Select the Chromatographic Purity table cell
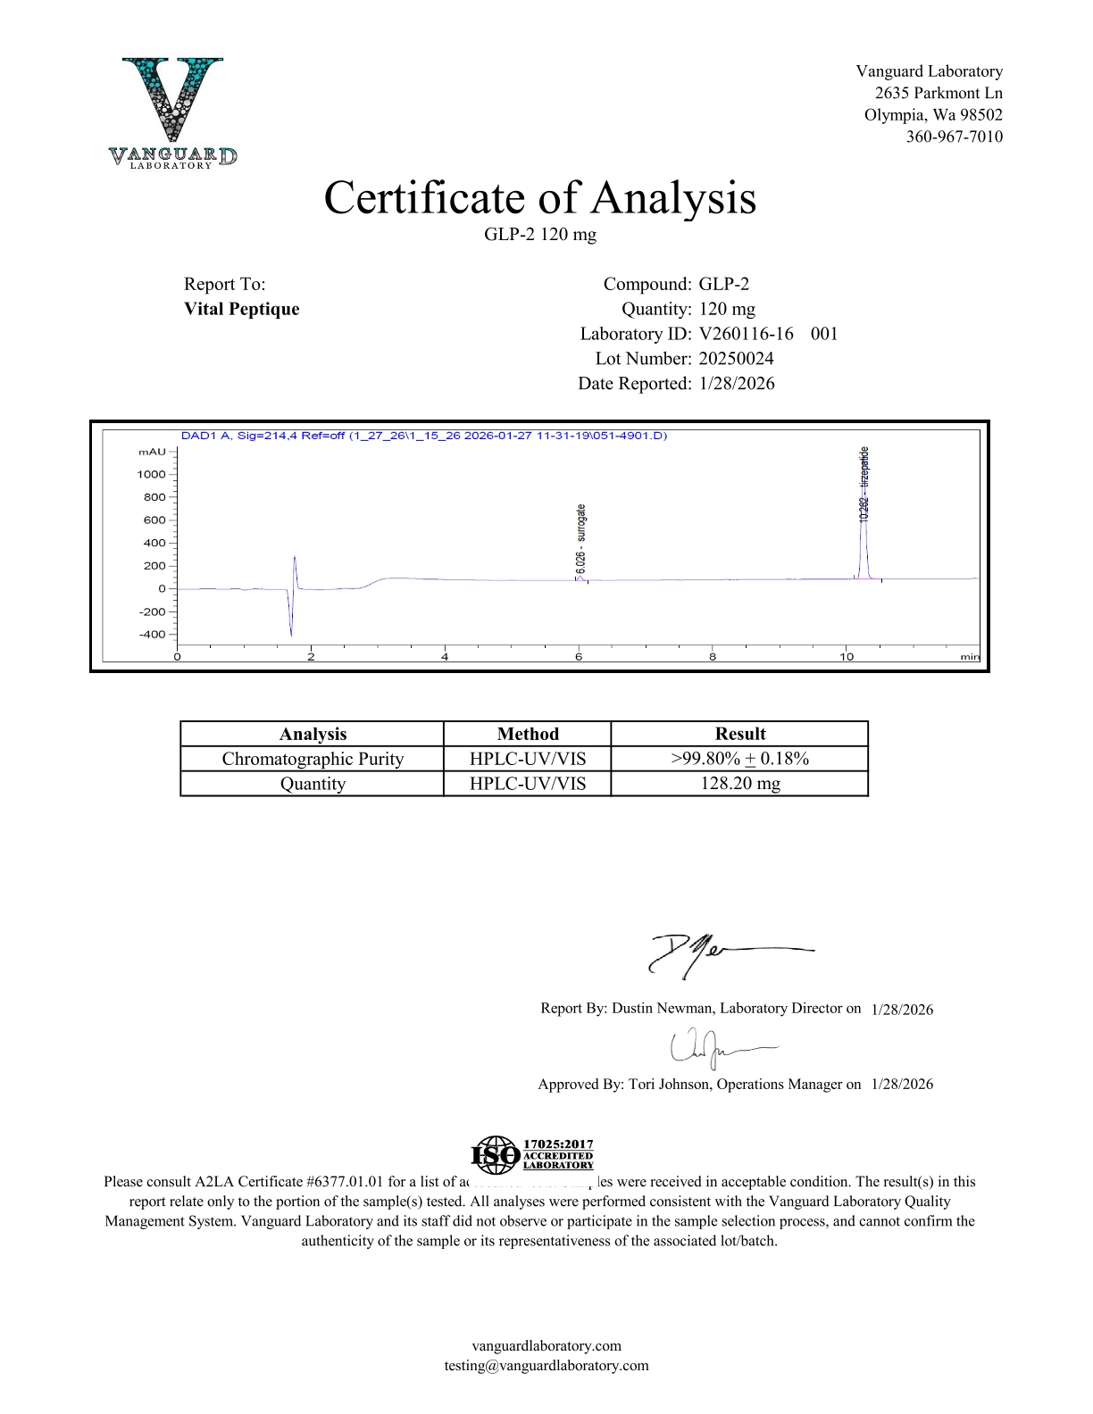Viewport: 1093px width, 1414px height. pos(312,759)
